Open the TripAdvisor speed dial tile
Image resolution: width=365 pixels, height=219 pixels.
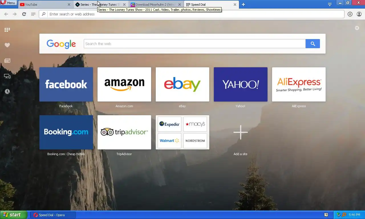click(x=124, y=132)
